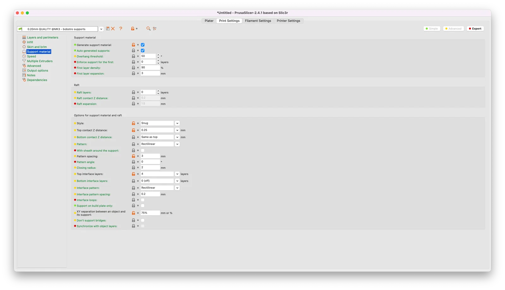Open the Interface pattern dropdown

tap(177, 188)
